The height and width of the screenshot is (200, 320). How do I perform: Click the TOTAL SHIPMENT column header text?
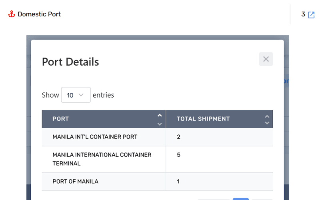(203, 119)
